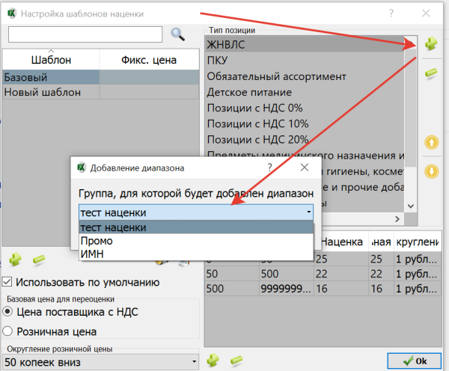This screenshot has height=371, width=449.
Task: Click help button in 'Добавление диапазона' dialog
Action: click(x=269, y=168)
